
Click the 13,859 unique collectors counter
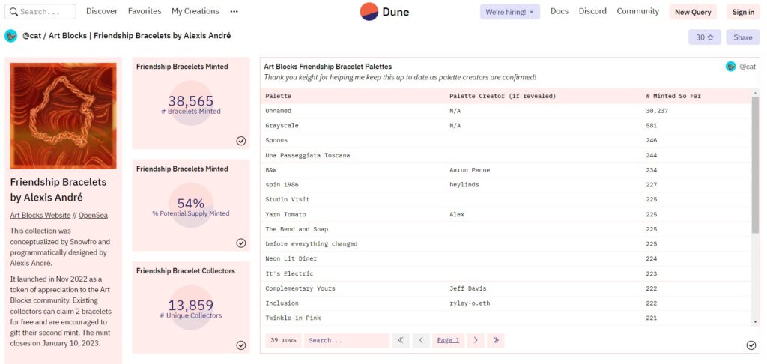[191, 306]
